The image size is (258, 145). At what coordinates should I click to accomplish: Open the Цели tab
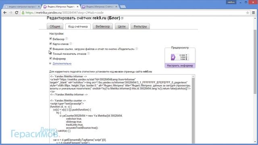122,26
